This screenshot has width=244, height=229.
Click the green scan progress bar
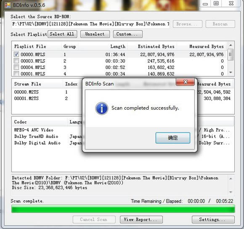123,209
